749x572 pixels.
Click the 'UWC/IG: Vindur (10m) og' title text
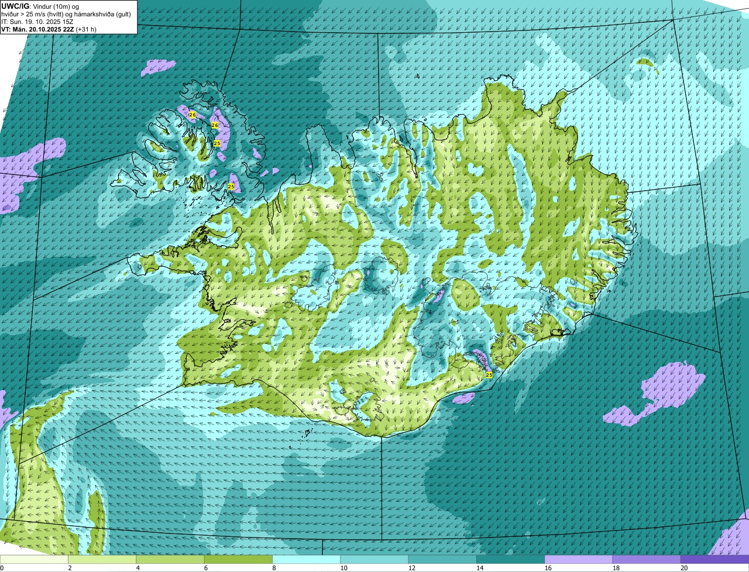(x=40, y=6)
